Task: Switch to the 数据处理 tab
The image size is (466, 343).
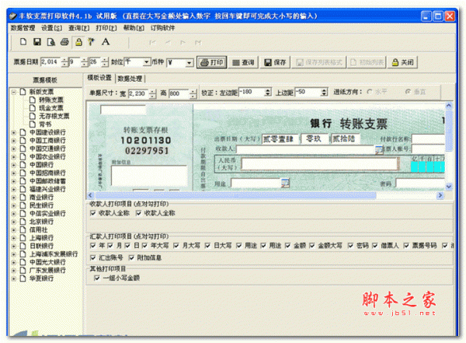Action: click(130, 79)
